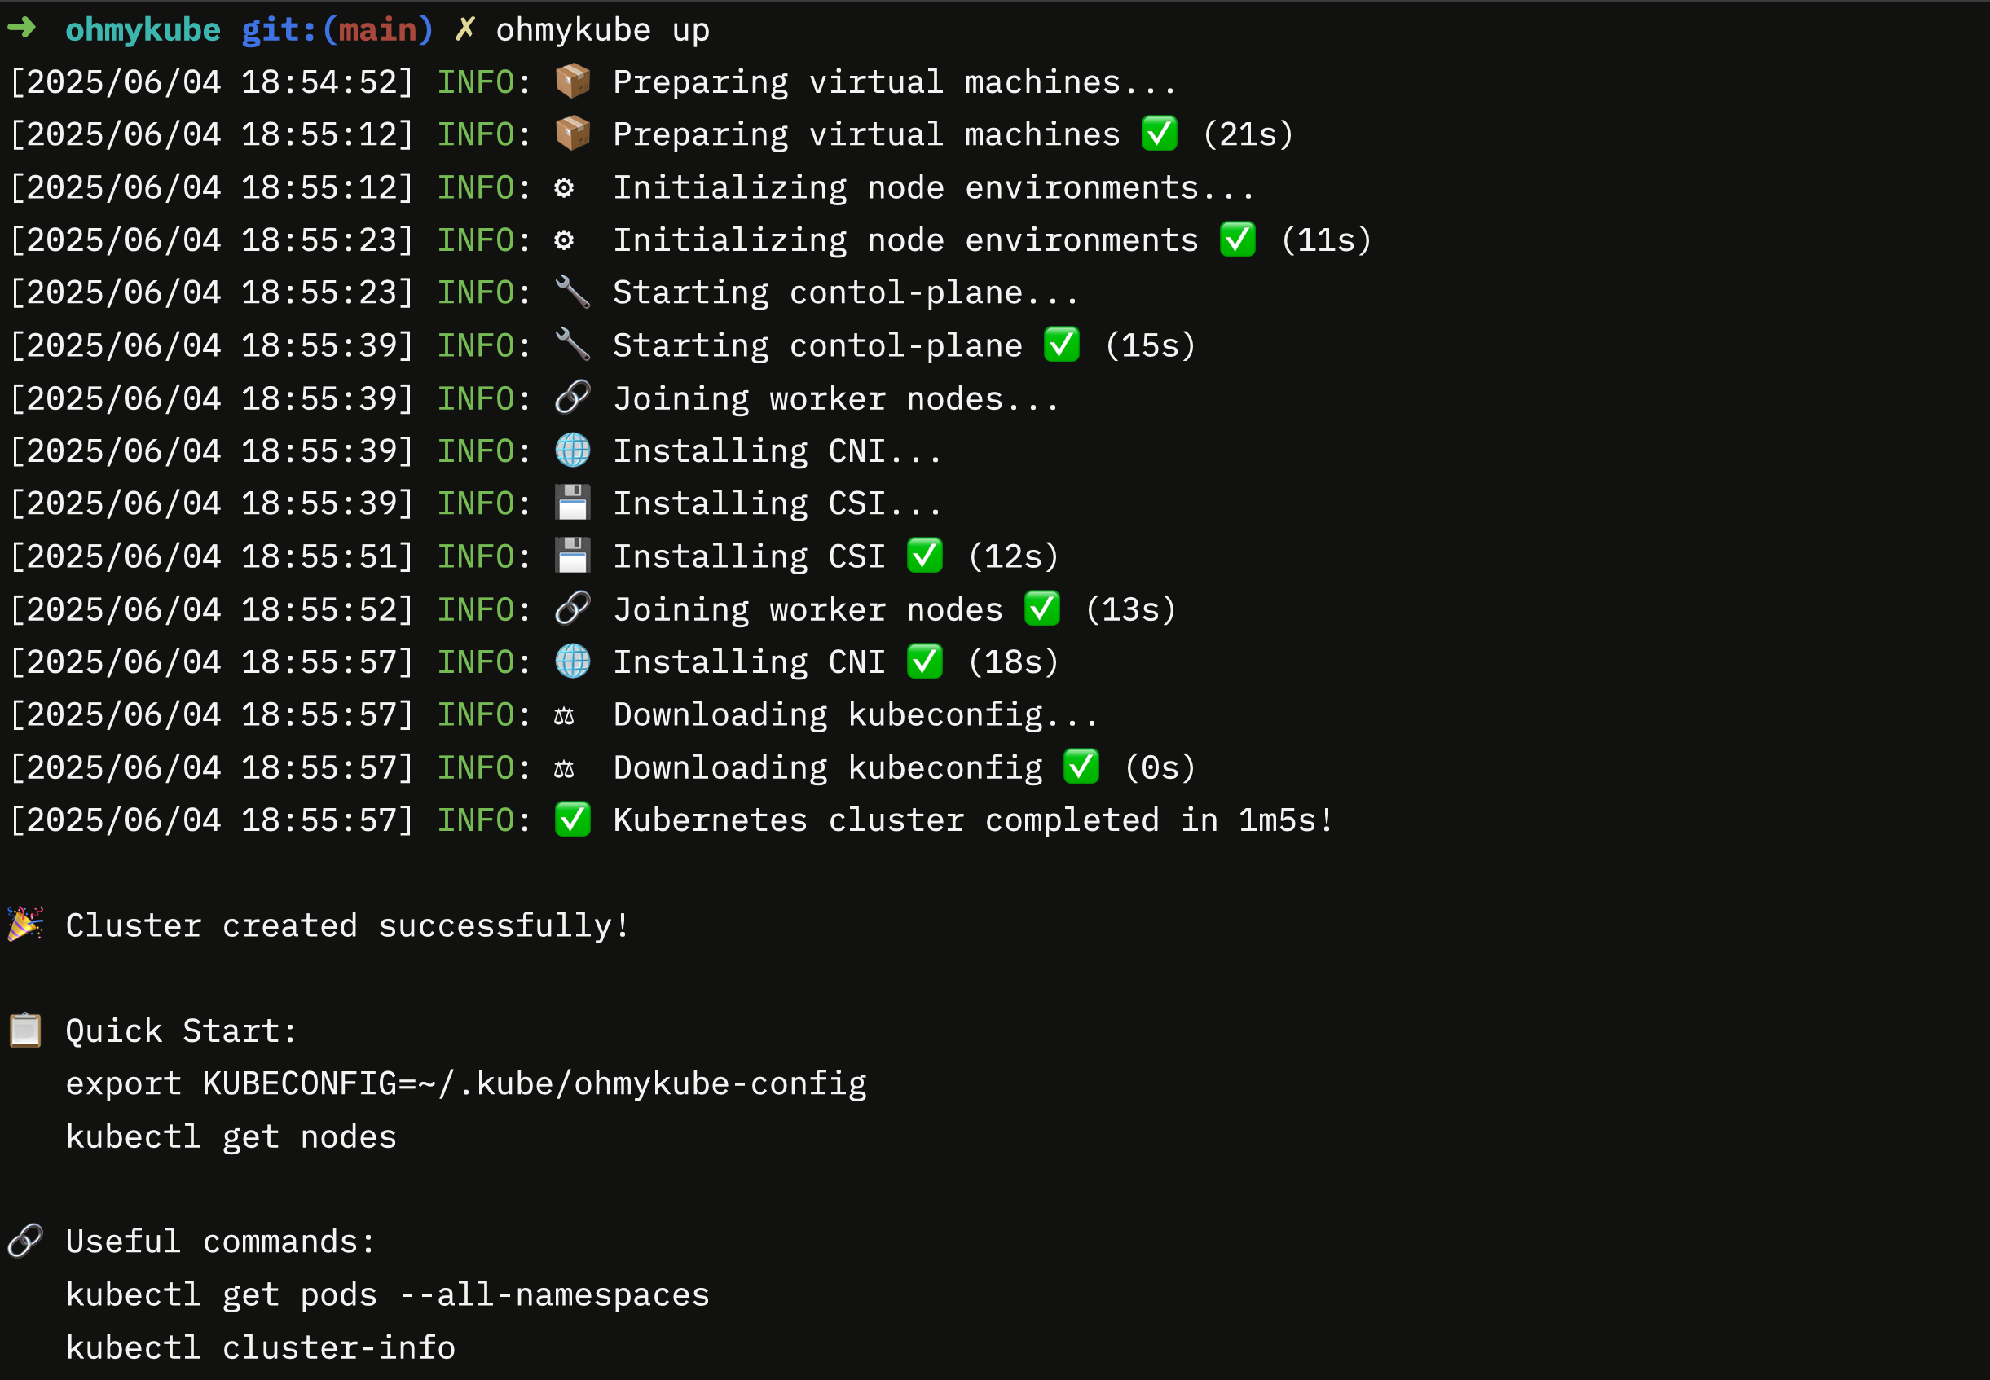This screenshot has height=1380, width=1990.
Task: Click the green prompt arrow at the top
Action: 22,29
